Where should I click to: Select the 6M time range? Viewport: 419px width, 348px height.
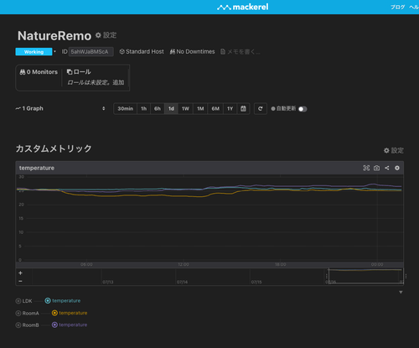(215, 108)
